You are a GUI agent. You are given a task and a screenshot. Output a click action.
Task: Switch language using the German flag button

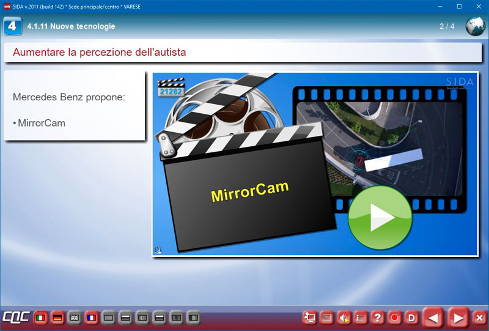click(57, 318)
